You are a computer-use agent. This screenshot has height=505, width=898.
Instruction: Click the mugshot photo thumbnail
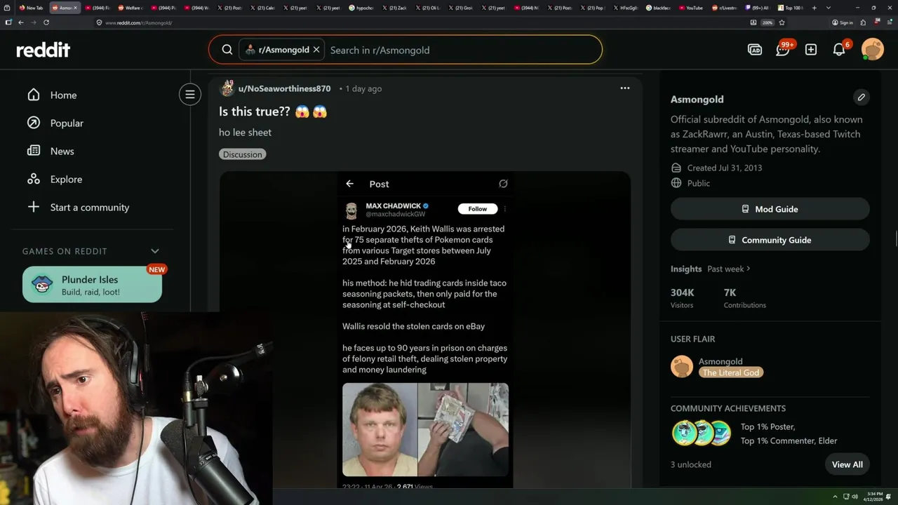(380, 429)
